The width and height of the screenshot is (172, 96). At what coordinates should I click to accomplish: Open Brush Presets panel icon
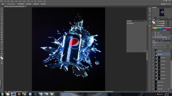point(150,11)
